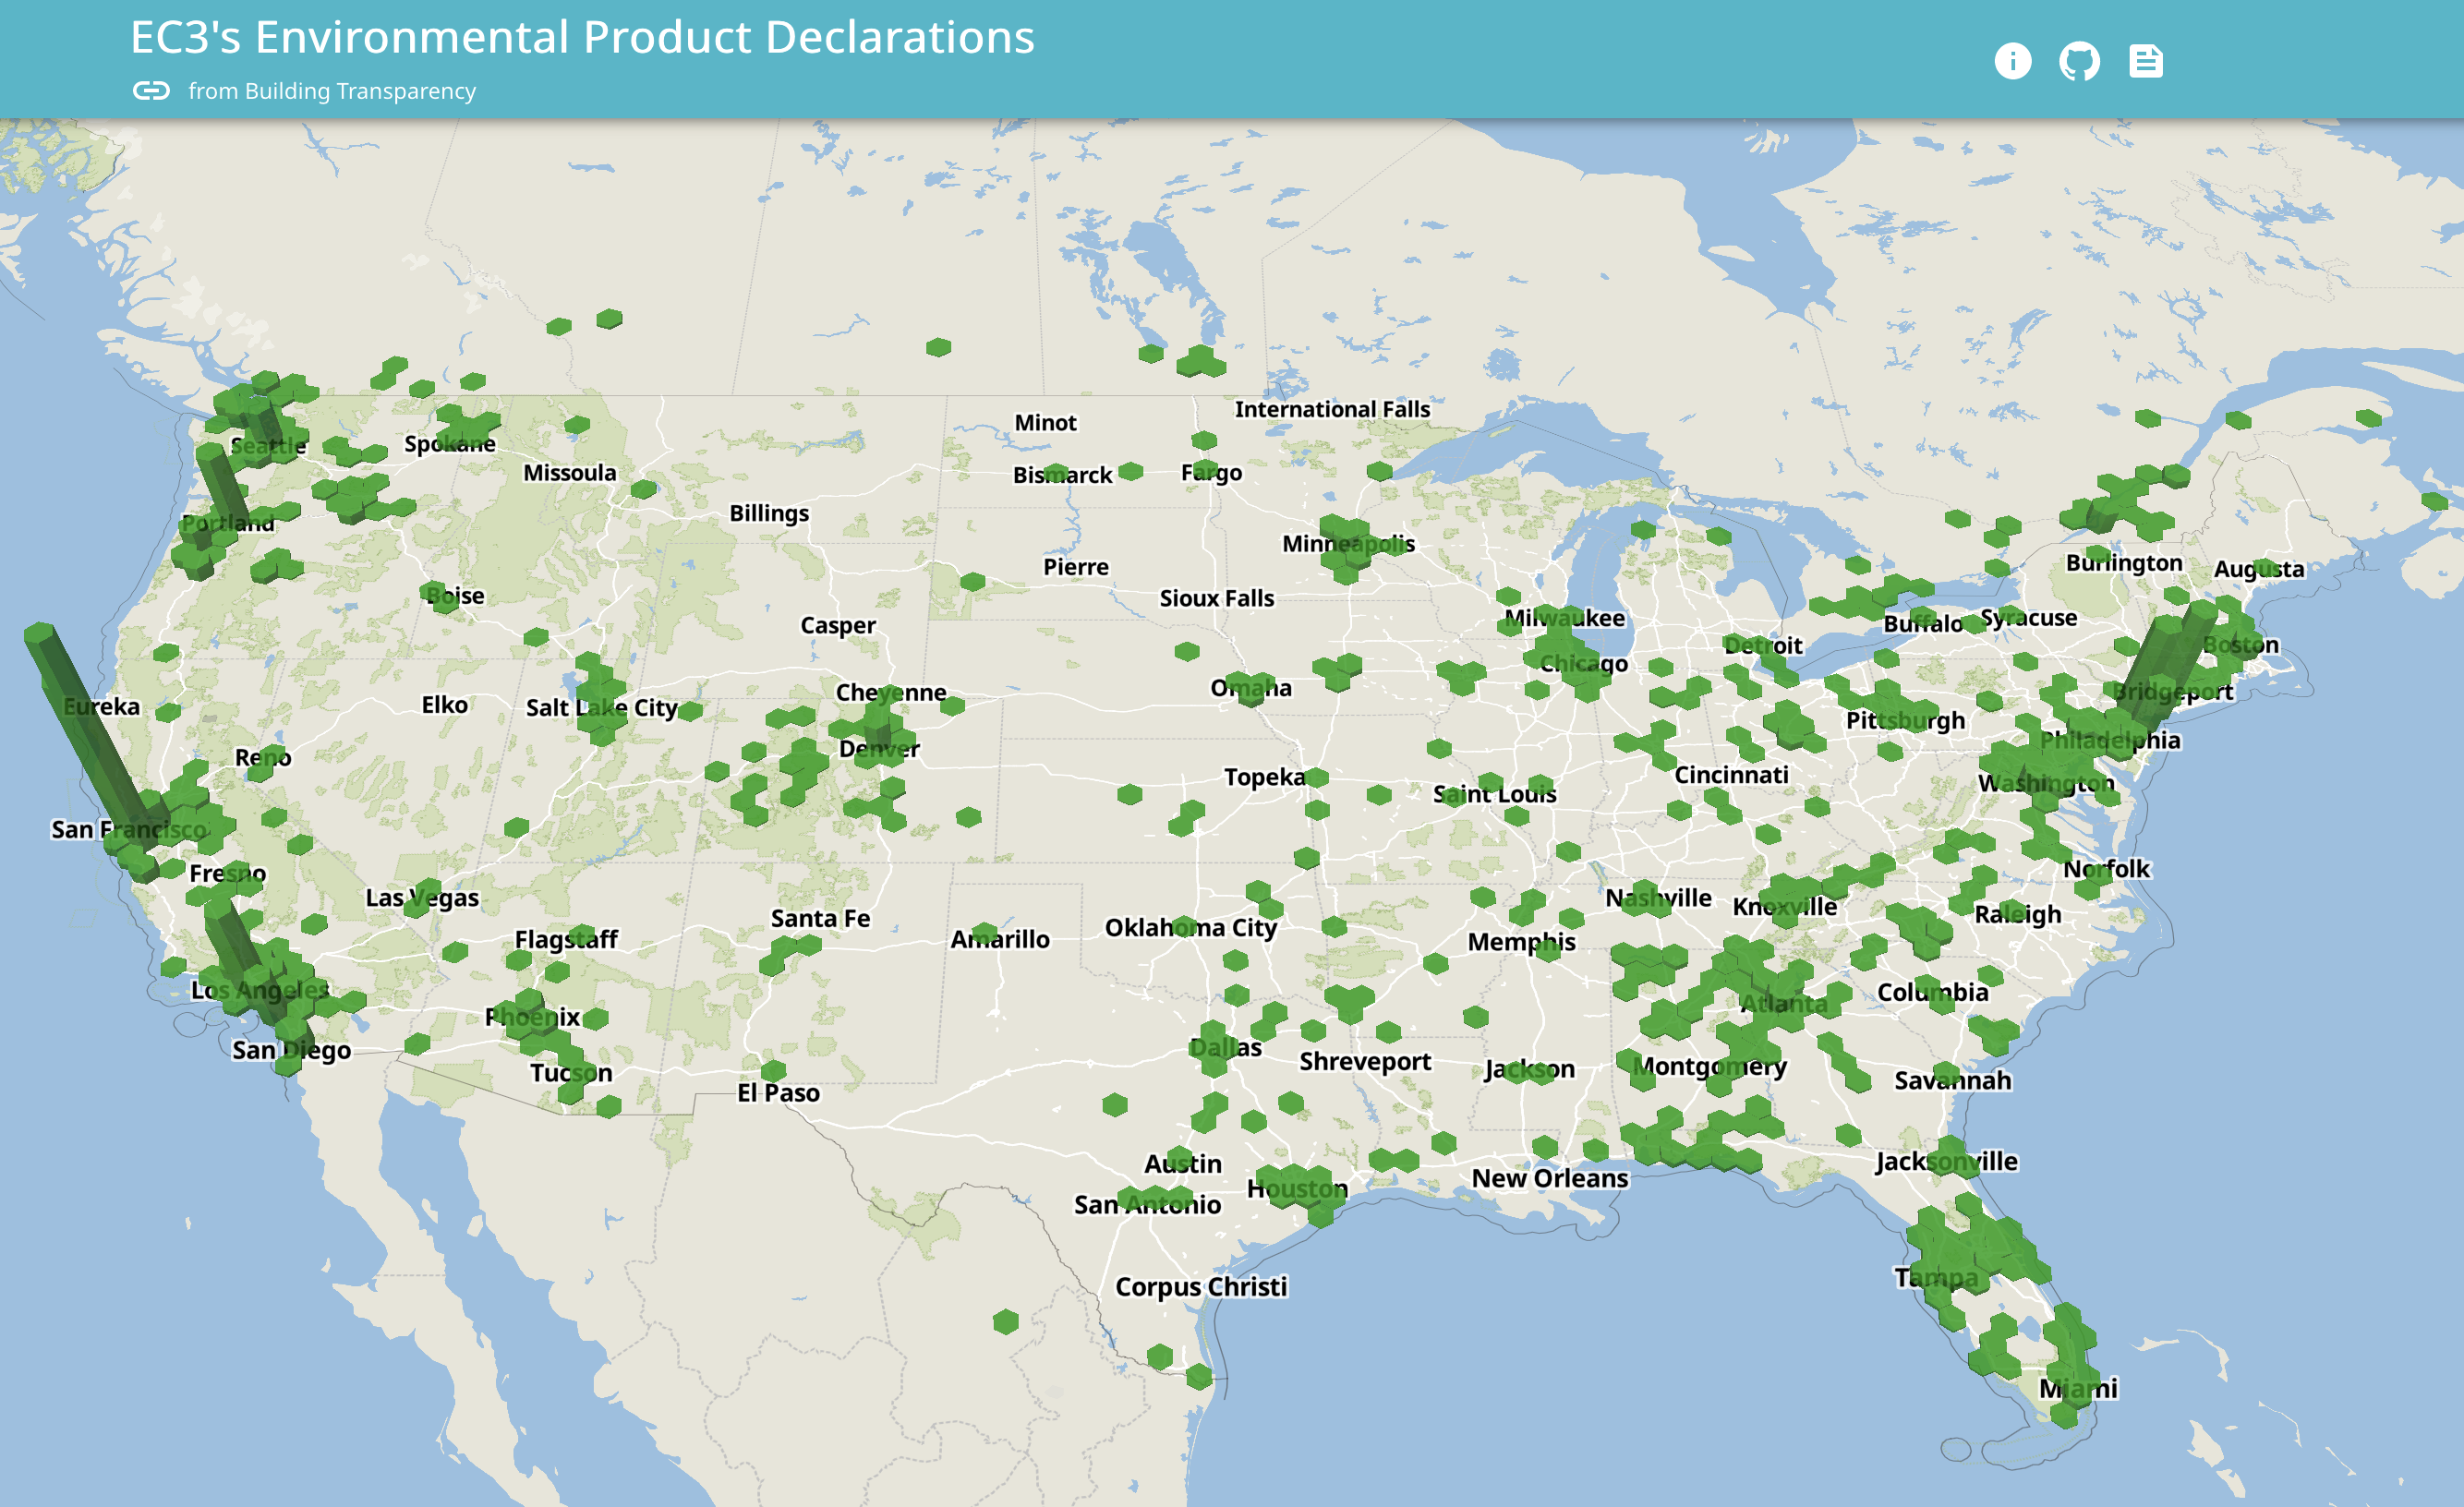Follow the 'from Building Transparency' link

(x=331, y=91)
